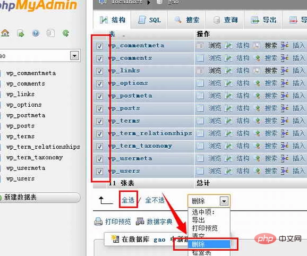Click insert icon in wp_posts row
Screen dimensions: 307x256
click(285, 108)
